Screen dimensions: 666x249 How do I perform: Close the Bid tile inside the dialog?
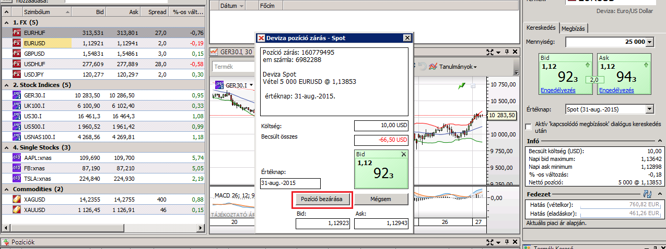pyautogui.click(x=403, y=155)
